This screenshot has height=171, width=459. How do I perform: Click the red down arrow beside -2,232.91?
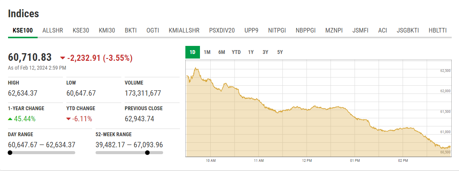coord(63,58)
